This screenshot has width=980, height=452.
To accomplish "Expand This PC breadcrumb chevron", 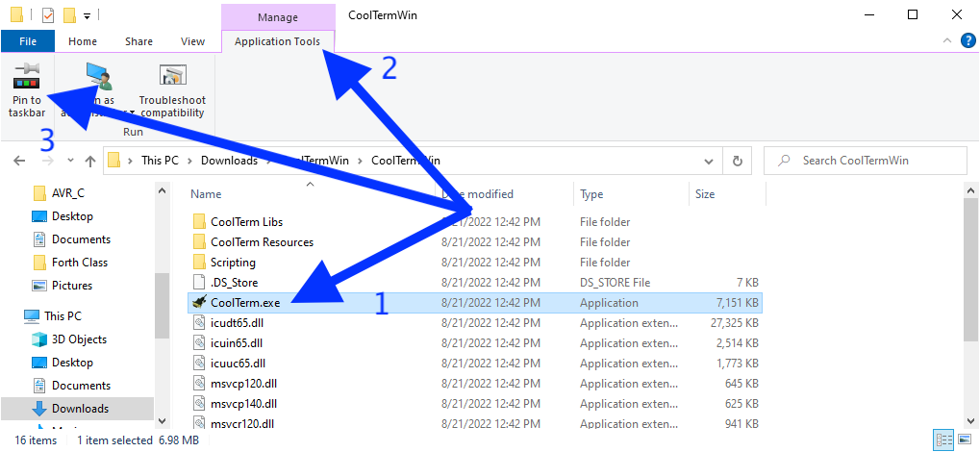I will tap(189, 161).
